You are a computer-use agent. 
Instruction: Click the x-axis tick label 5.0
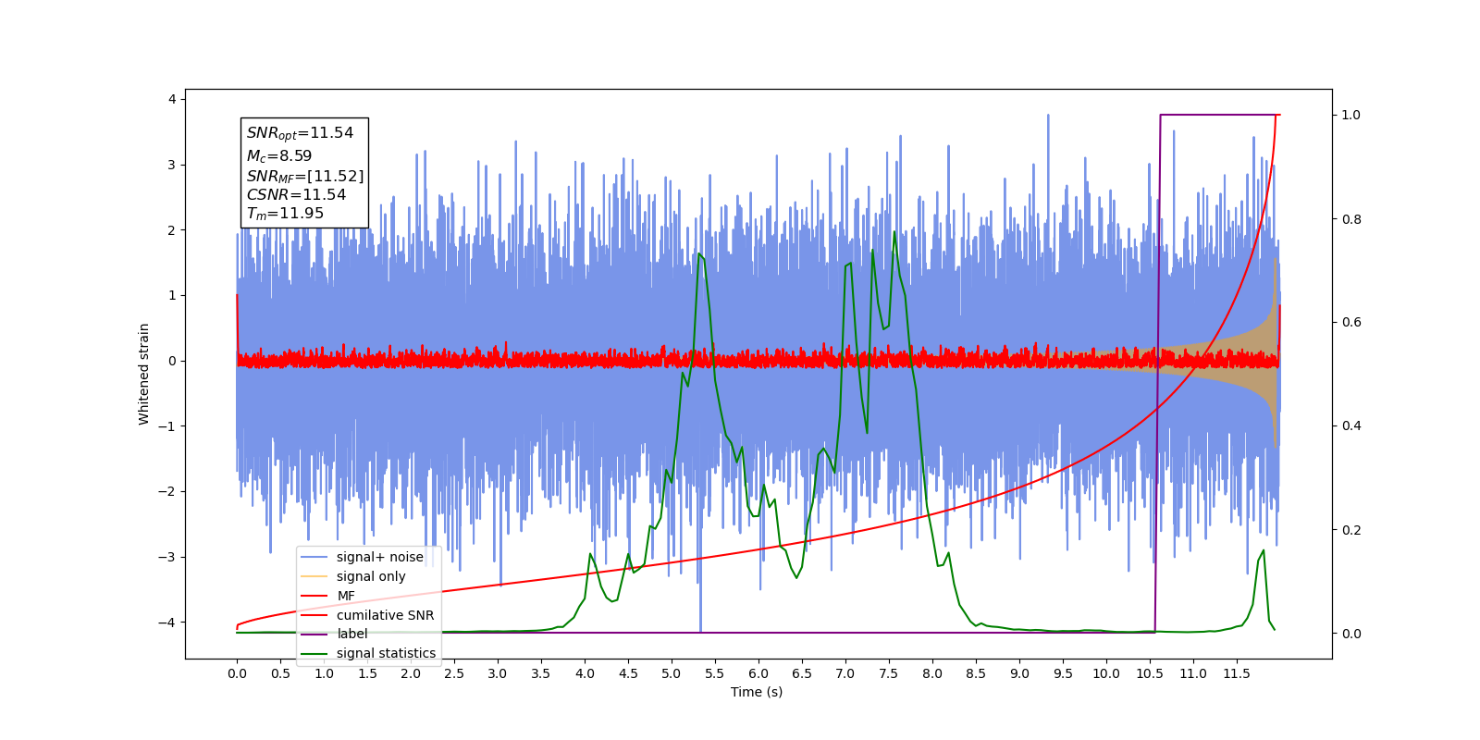point(672,673)
